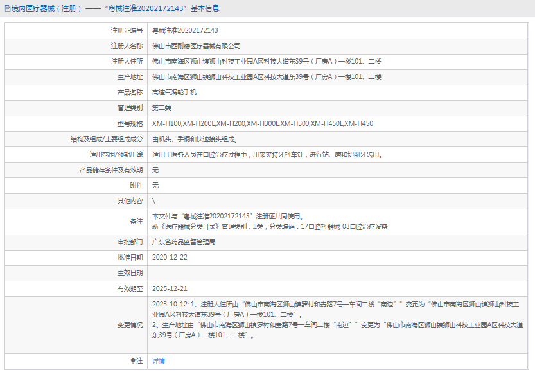Select registrant name 佛山市西耐德医疗器械有限公司
The image size is (535, 372).
(196, 46)
